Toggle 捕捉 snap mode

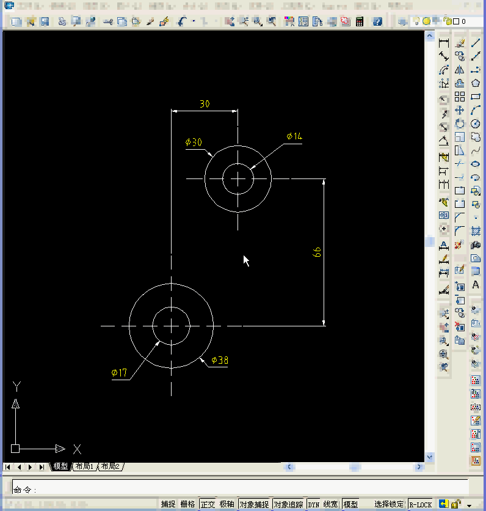168,504
